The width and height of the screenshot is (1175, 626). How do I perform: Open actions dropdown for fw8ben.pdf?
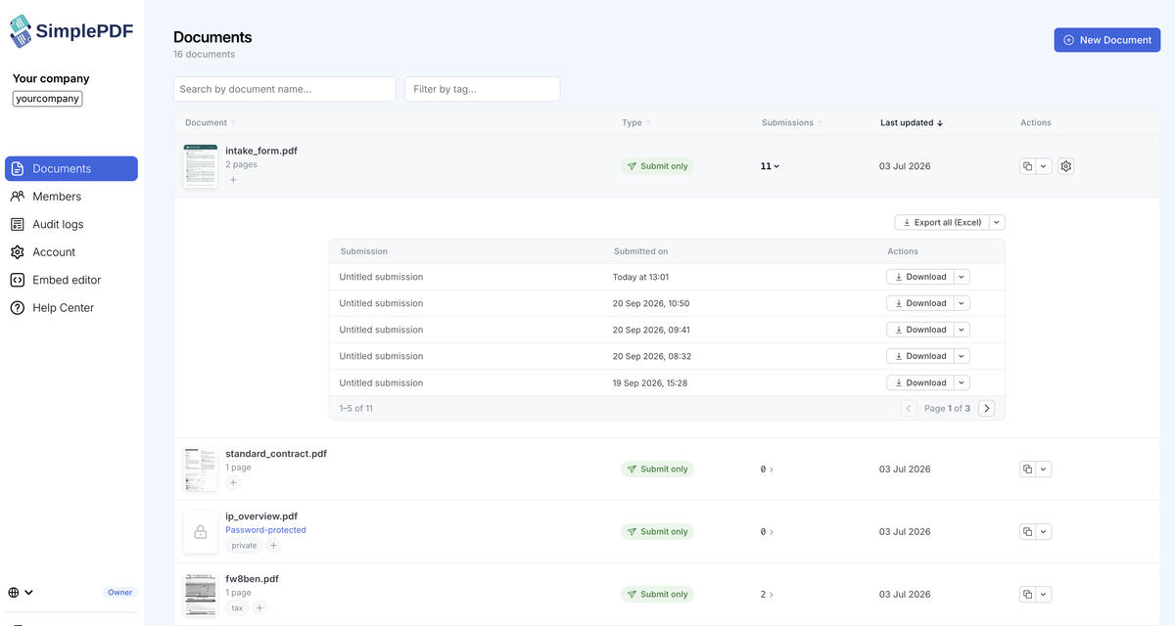1044,595
